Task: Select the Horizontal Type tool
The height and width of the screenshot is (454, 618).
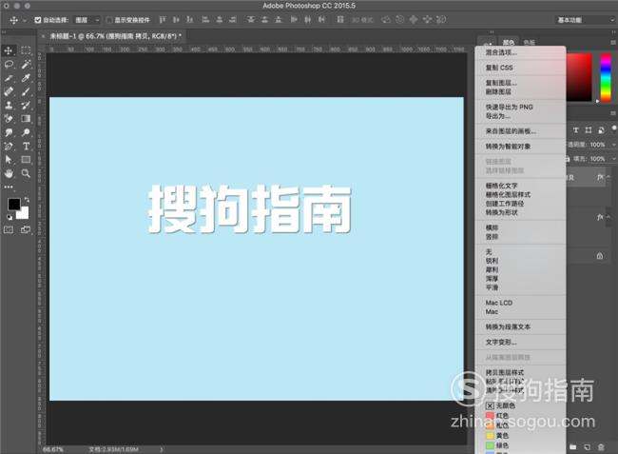Action: tap(26, 147)
